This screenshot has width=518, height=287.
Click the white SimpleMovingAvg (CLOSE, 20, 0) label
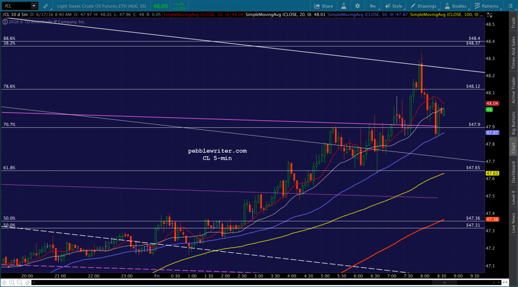[279, 15]
